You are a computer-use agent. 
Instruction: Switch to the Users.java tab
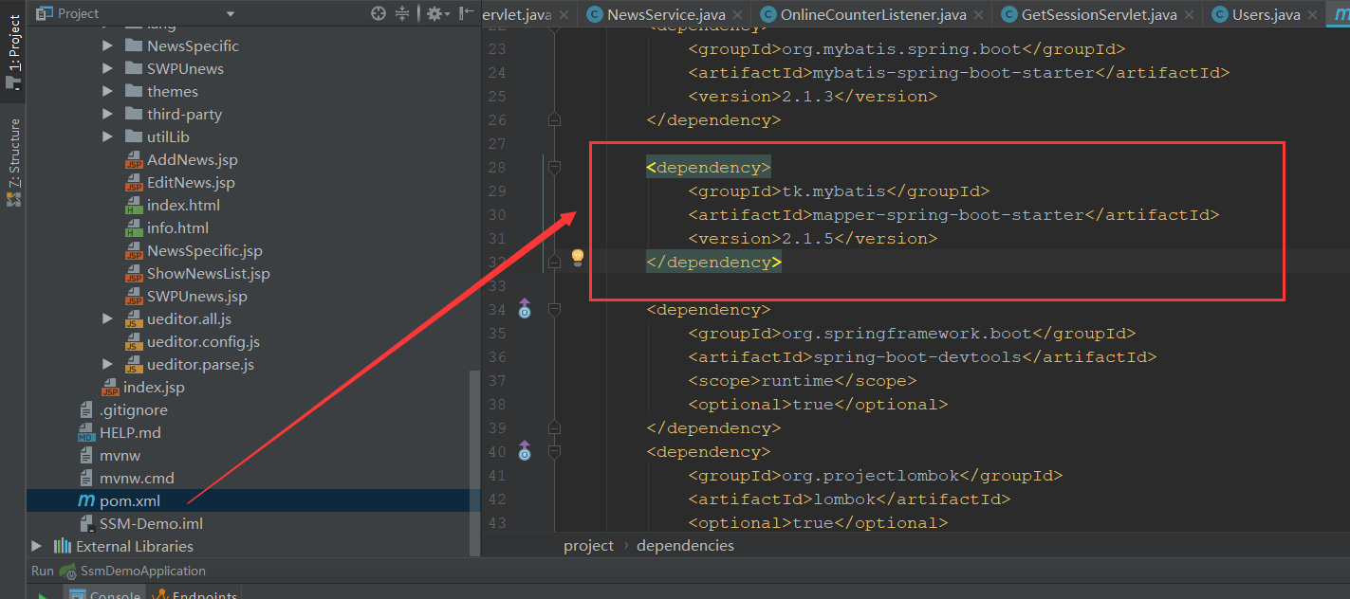pos(1266,14)
